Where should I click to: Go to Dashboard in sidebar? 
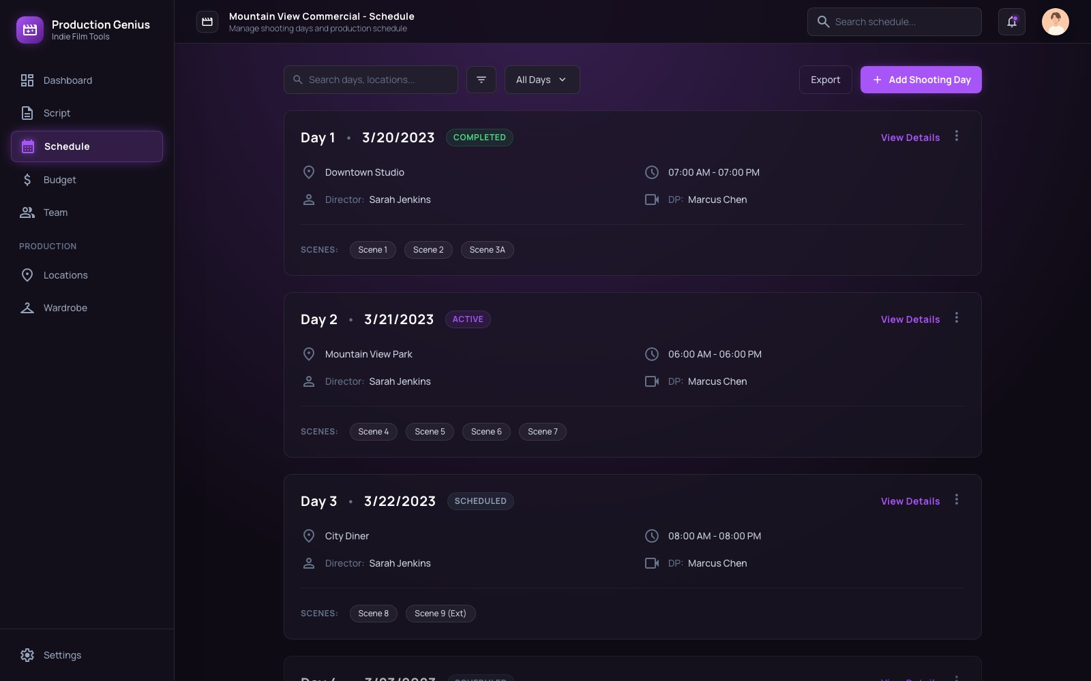87,80
